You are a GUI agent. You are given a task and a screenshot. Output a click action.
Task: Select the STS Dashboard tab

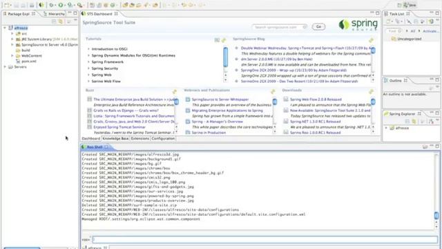coord(99,14)
